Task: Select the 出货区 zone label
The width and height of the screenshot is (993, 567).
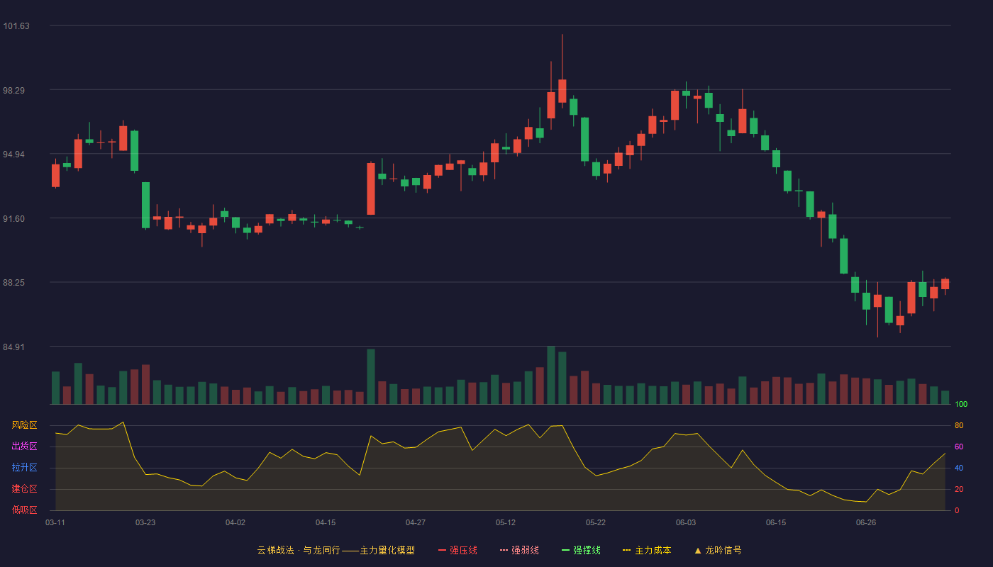Action: 24,447
